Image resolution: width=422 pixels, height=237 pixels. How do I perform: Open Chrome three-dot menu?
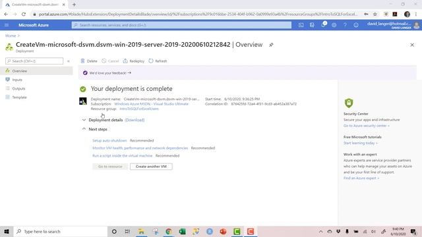pyautogui.click(x=416, y=14)
